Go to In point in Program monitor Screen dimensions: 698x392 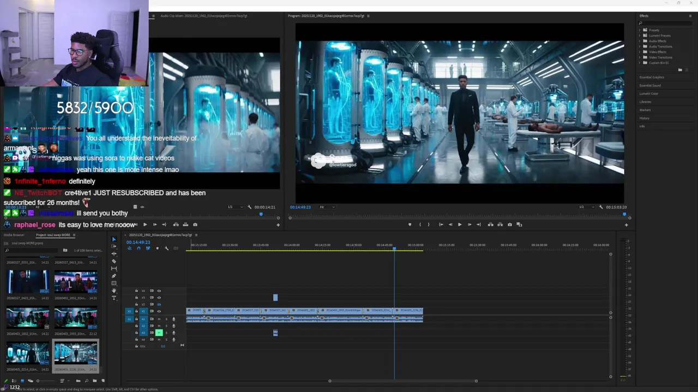click(x=441, y=224)
